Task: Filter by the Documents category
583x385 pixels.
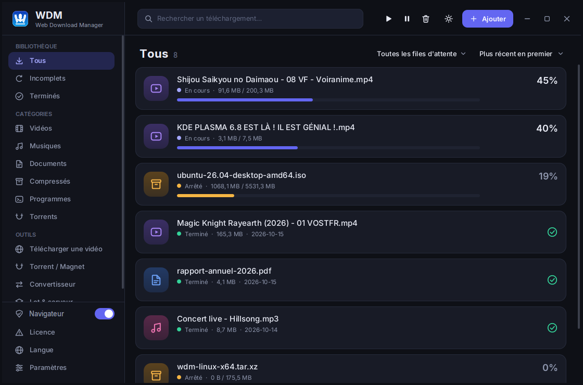Action: (x=61, y=163)
